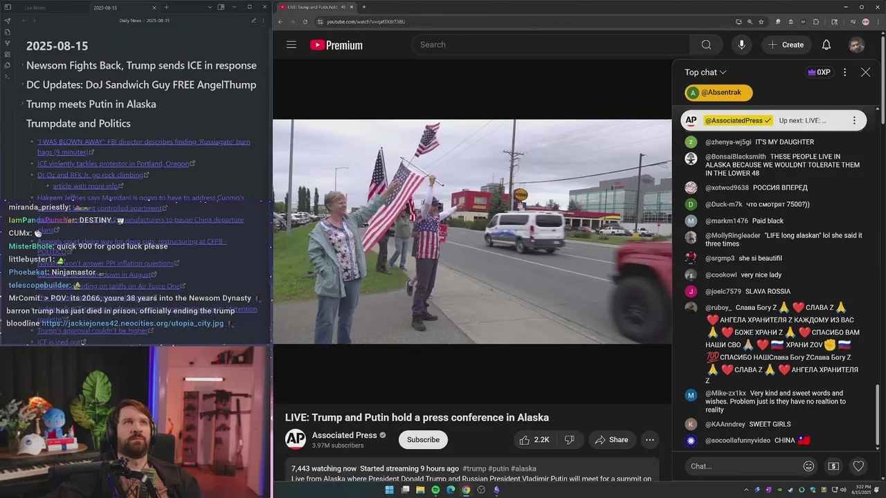886x498 pixels.
Task: Open the taskbar clock showing 3:22 PM
Action: tap(860, 490)
